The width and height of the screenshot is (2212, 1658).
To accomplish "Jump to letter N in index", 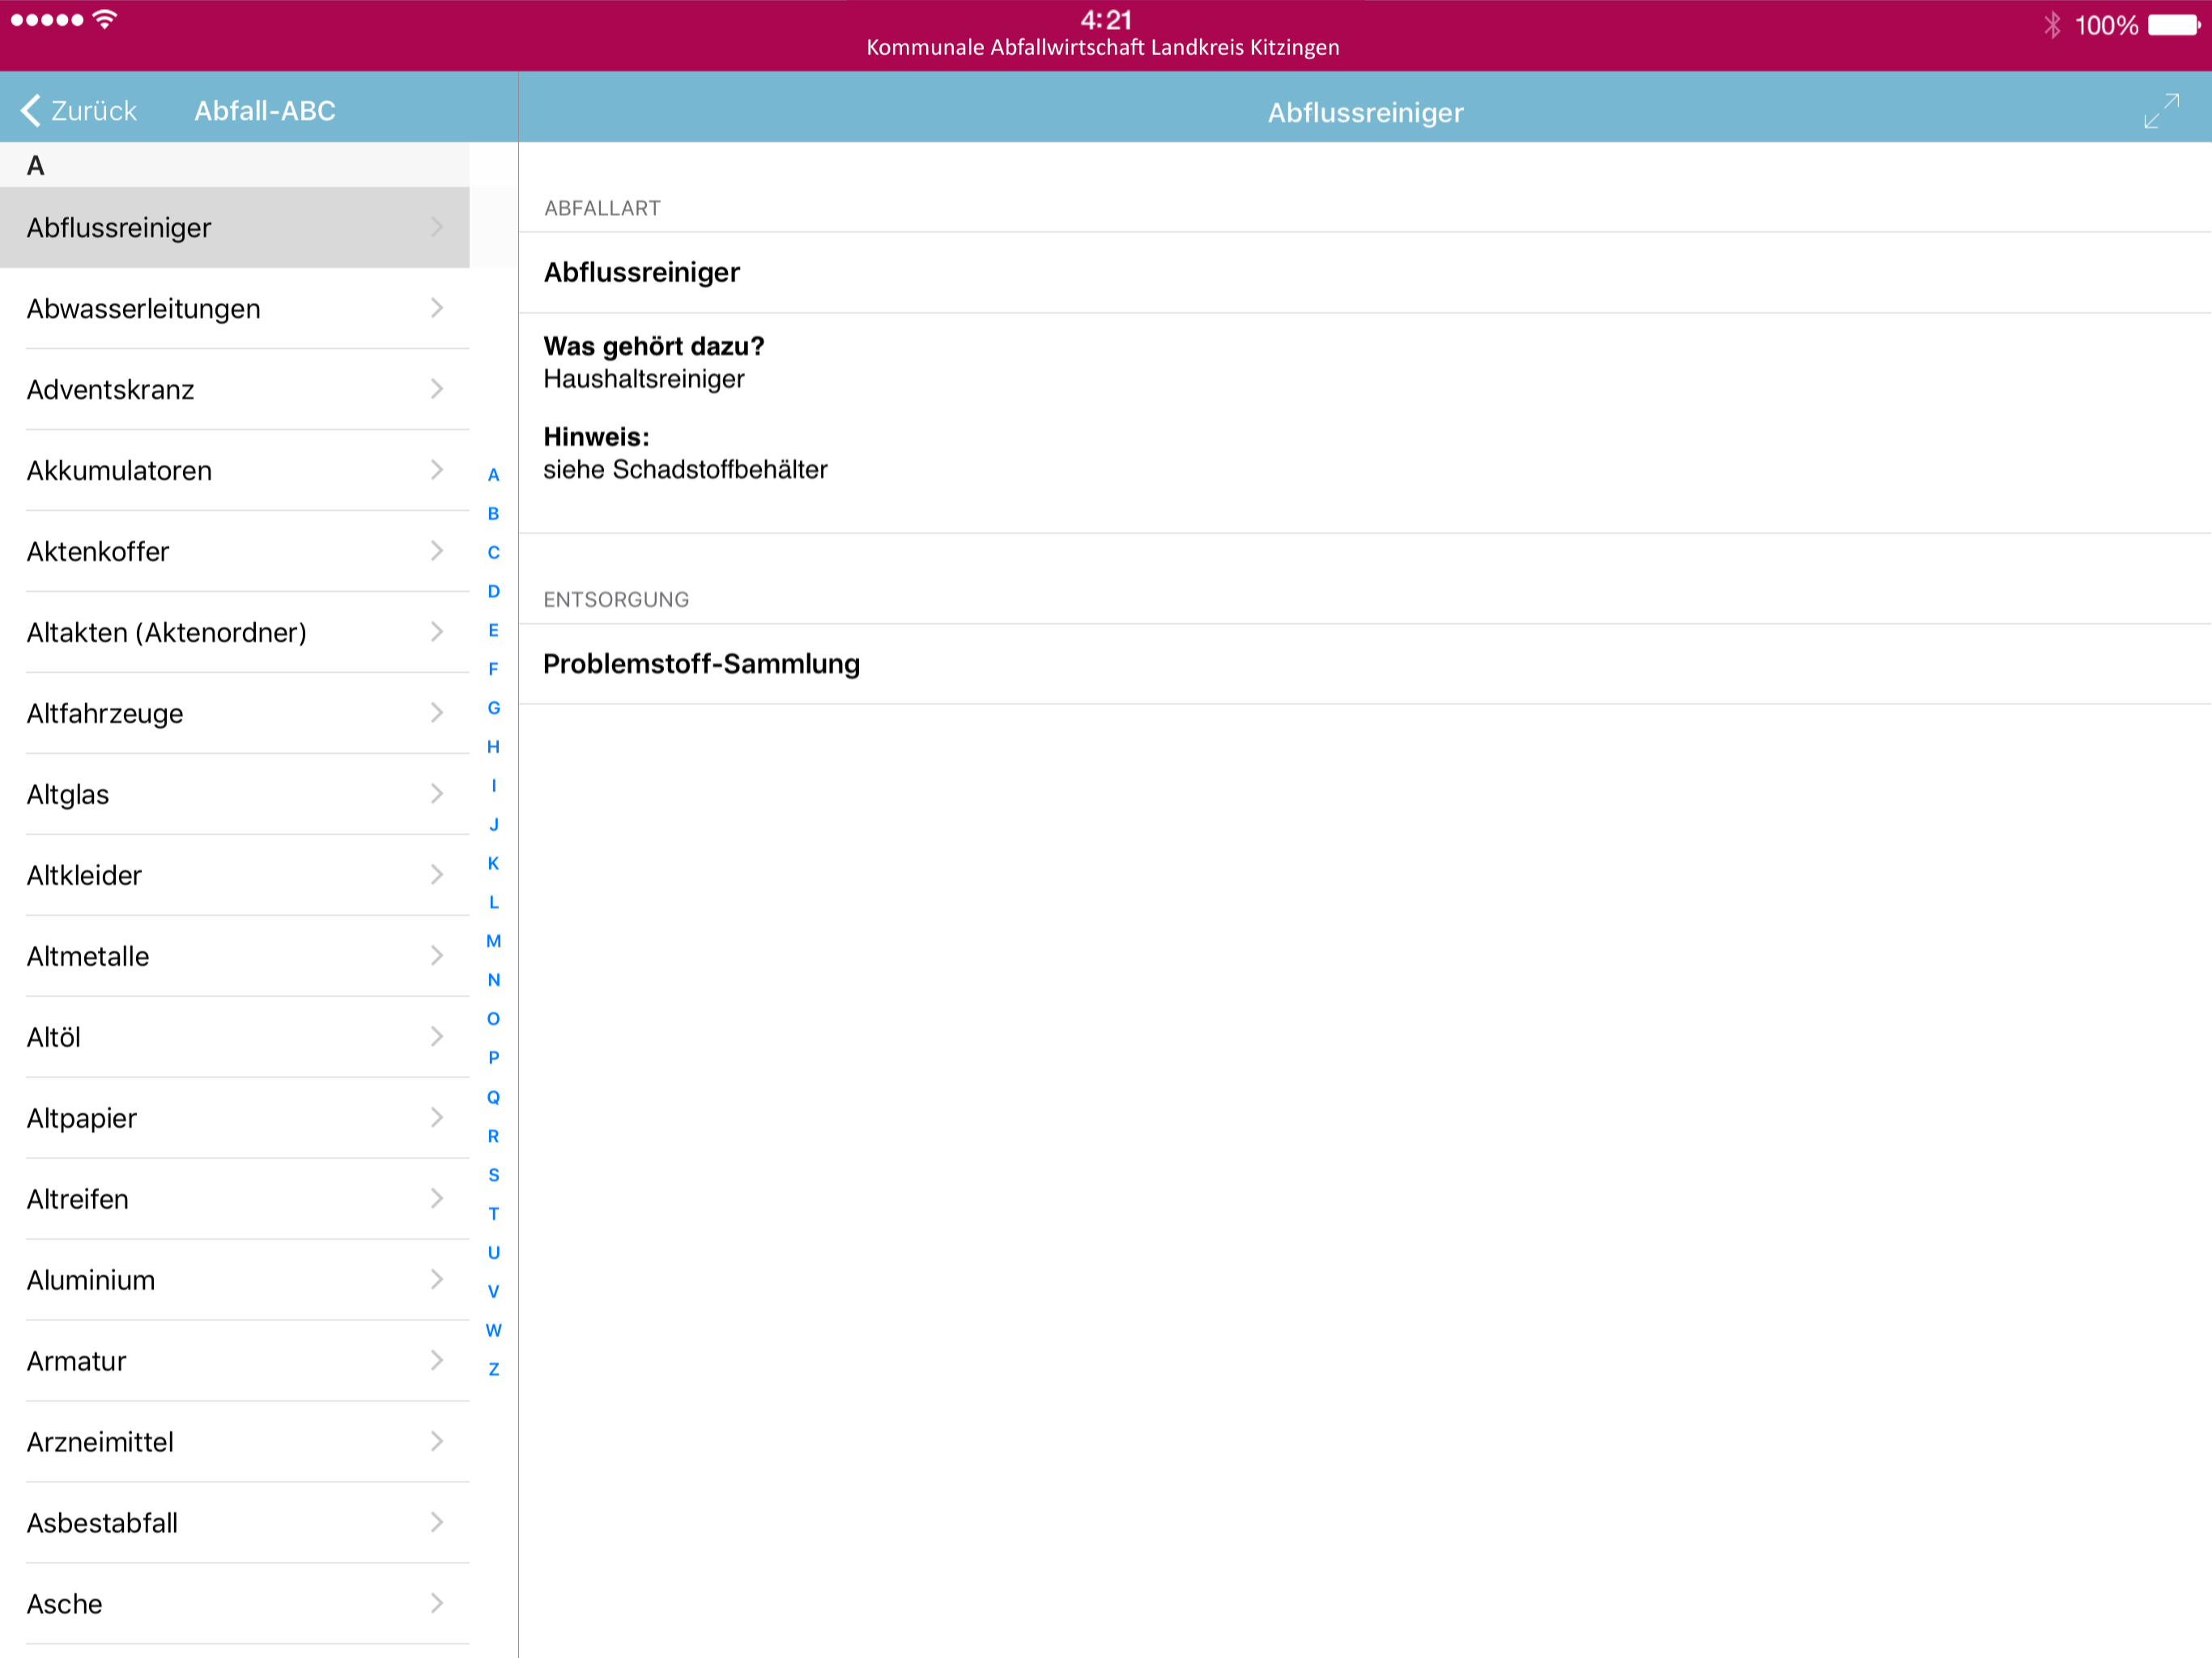I will pyautogui.click(x=493, y=981).
